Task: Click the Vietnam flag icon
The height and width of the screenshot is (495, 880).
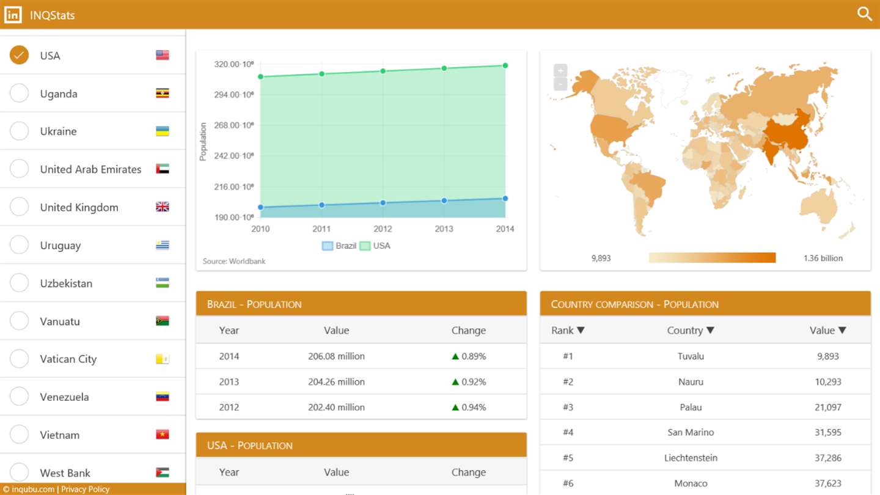Action: pos(162,435)
